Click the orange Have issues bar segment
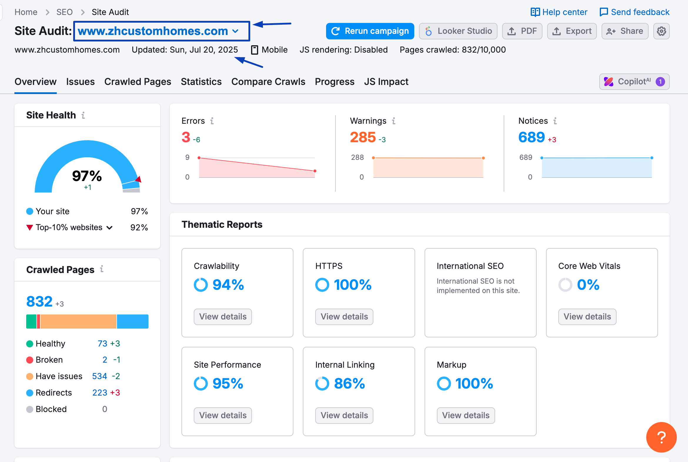This screenshot has height=462, width=688. click(x=78, y=321)
